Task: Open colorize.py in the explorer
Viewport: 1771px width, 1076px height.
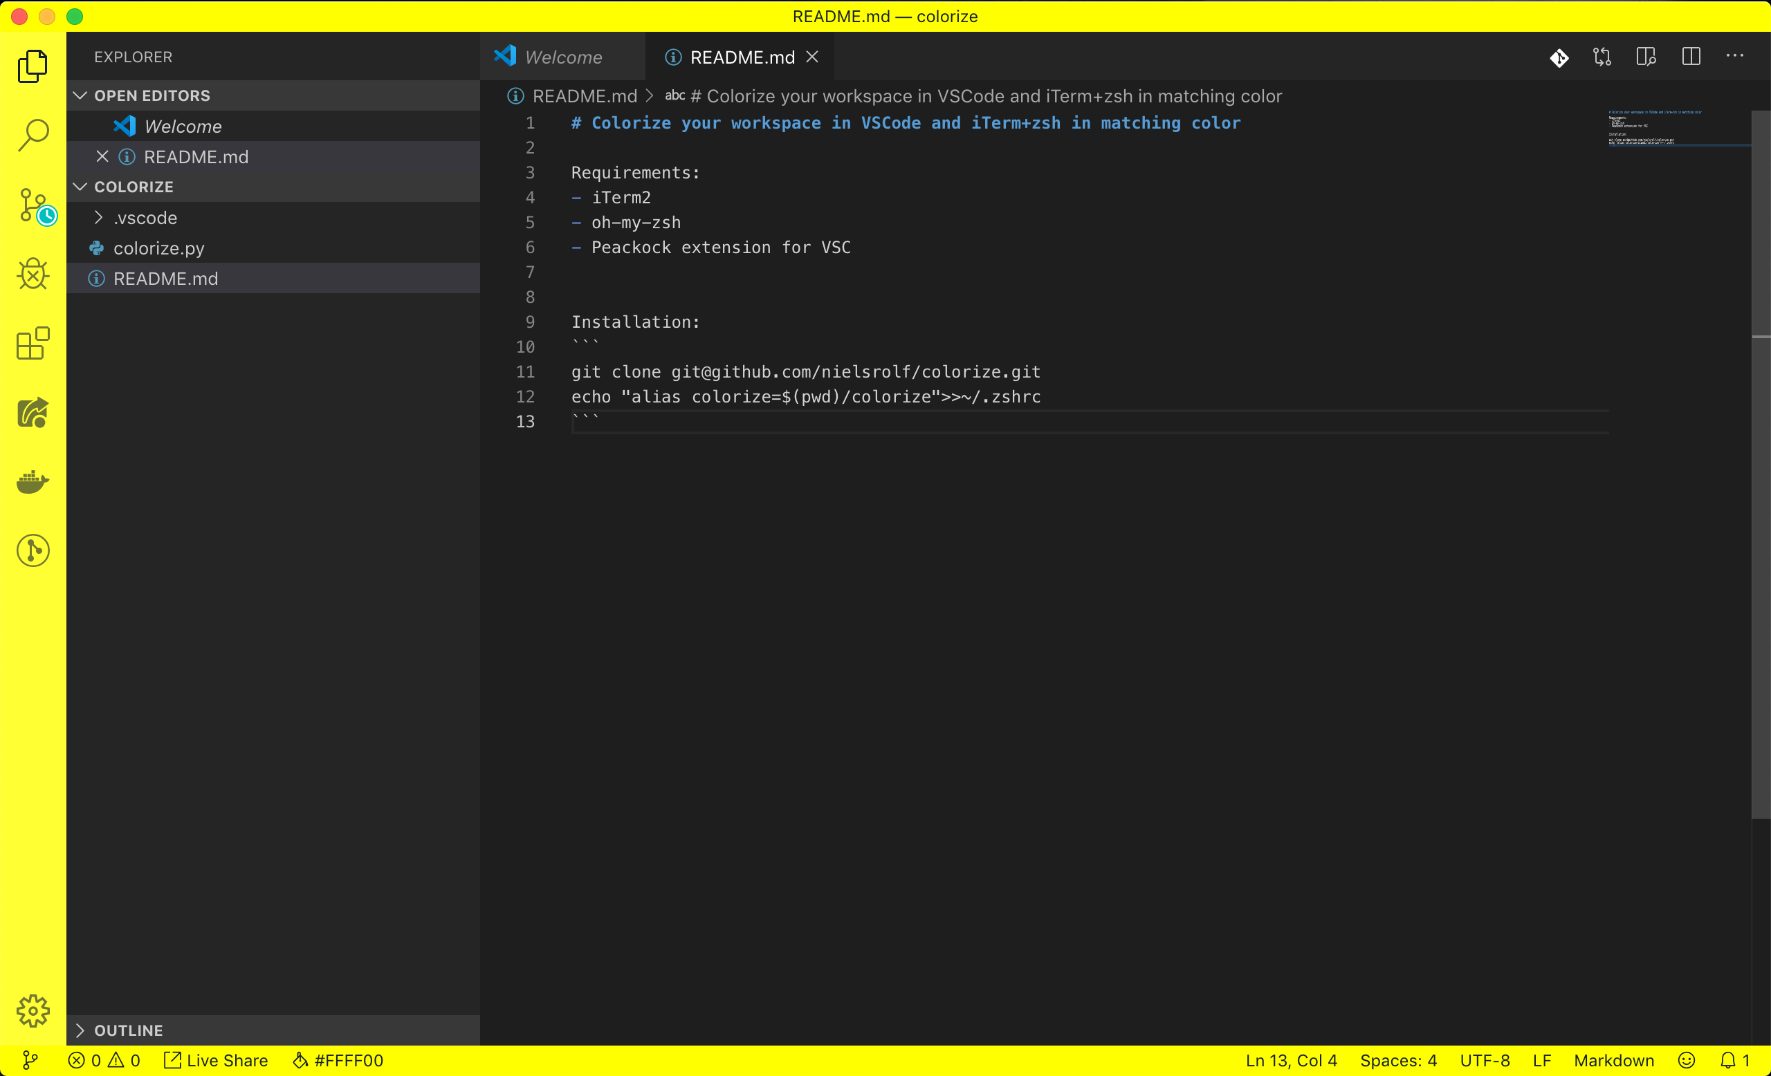Action: click(159, 248)
